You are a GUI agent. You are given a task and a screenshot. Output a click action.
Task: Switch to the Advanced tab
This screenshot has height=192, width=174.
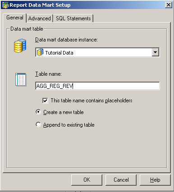point(40,18)
